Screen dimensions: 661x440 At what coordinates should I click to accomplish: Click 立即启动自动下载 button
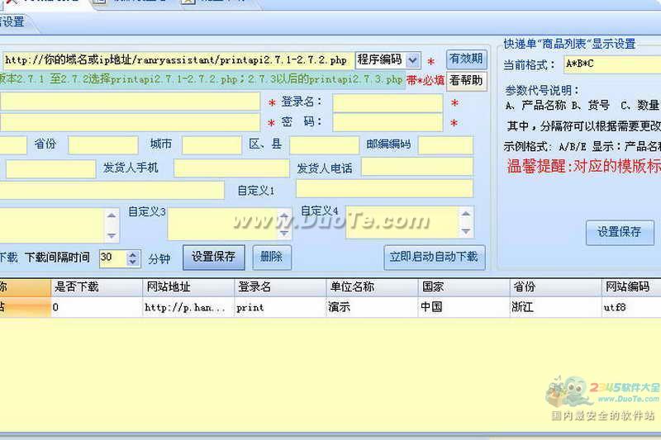click(435, 257)
